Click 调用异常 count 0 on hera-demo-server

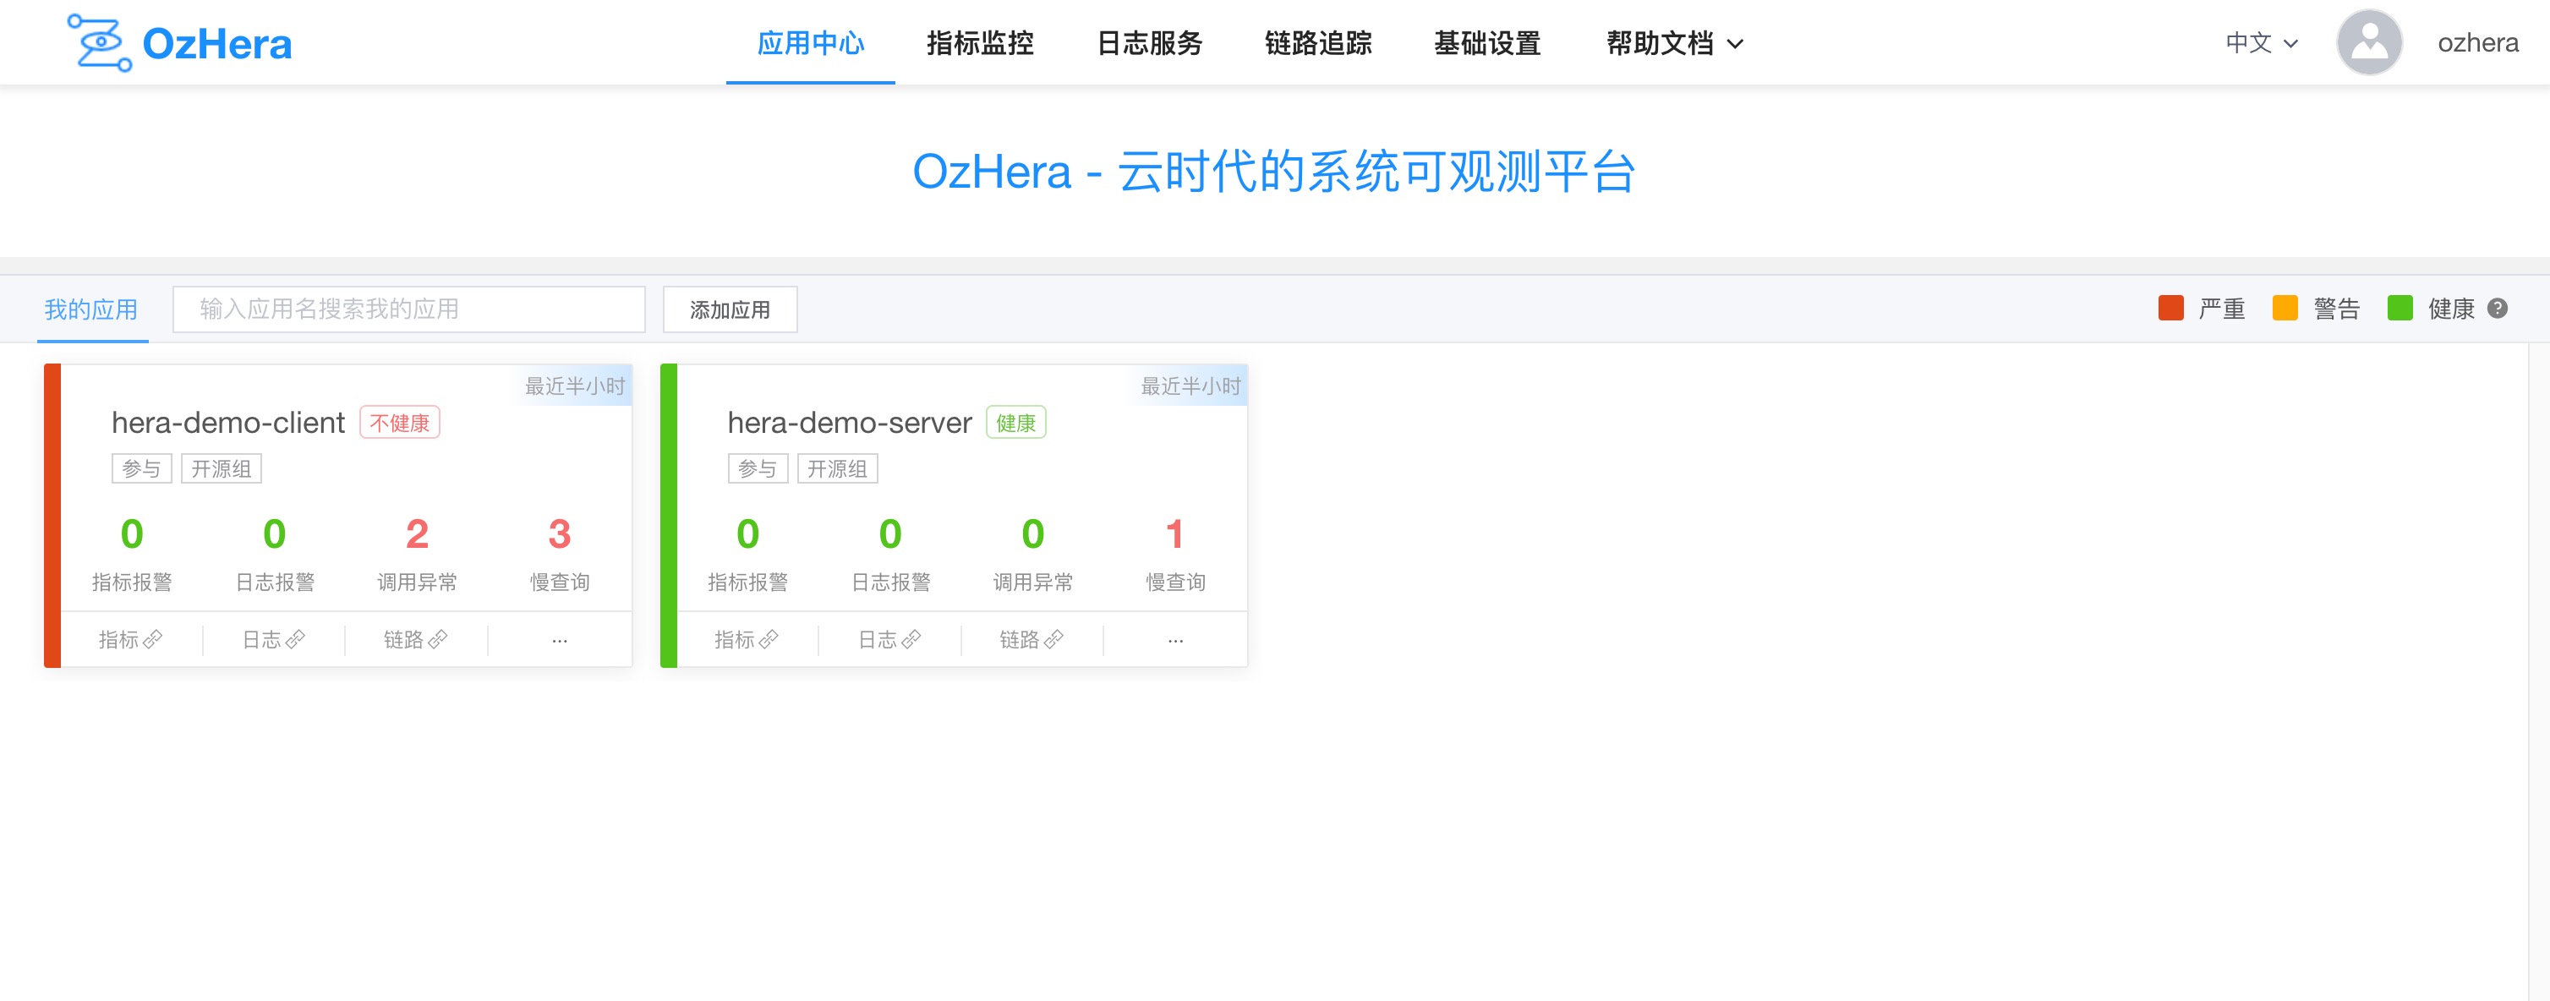(1032, 534)
